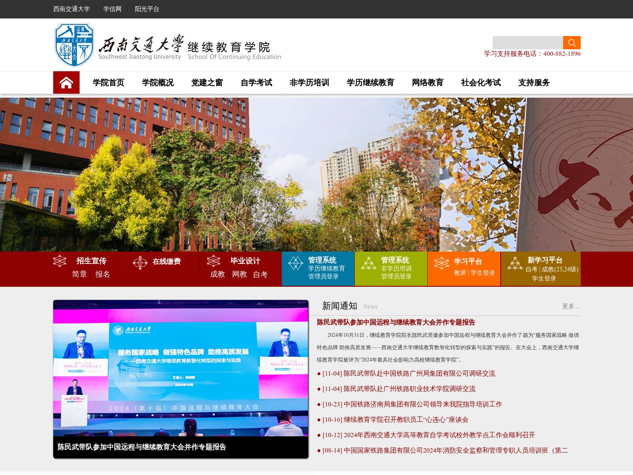
Task: Click the 毕业设计 section icon
Action: [214, 261]
